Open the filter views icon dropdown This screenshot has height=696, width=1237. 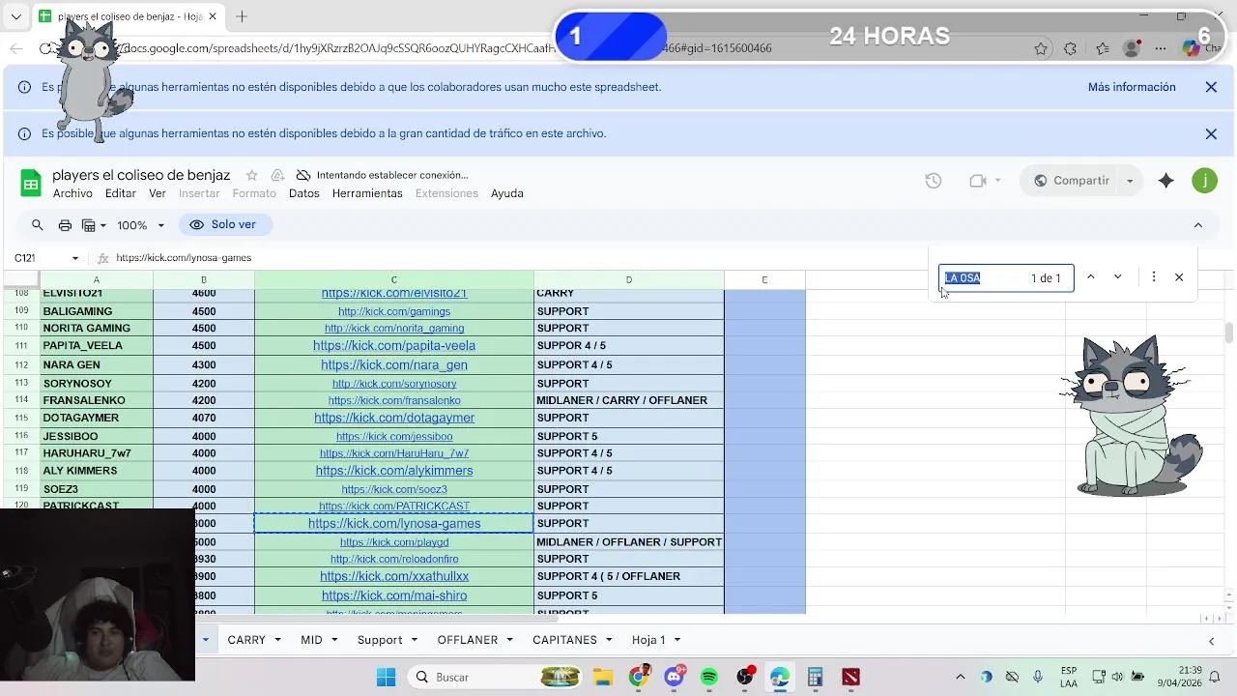pyautogui.click(x=94, y=225)
